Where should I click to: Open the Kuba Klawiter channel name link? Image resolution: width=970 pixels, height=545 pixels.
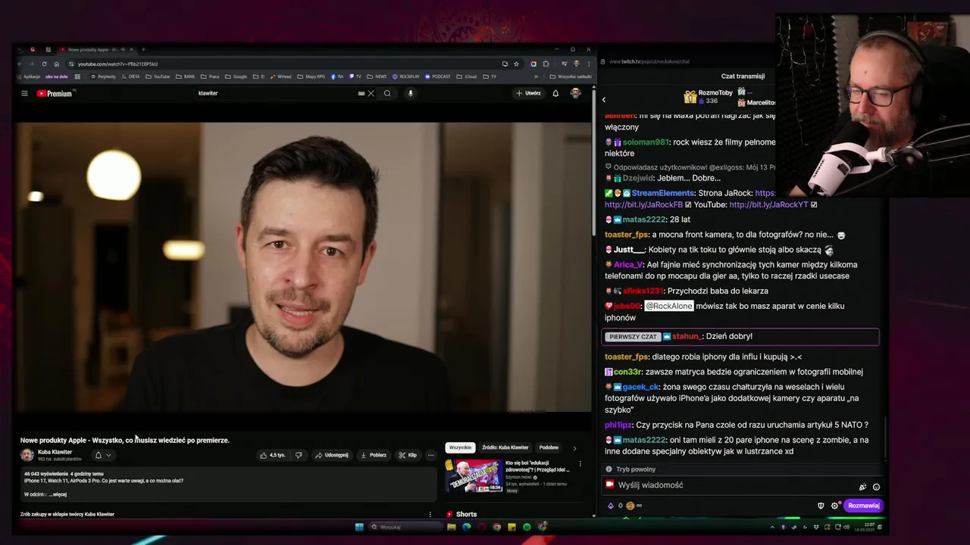(55, 452)
